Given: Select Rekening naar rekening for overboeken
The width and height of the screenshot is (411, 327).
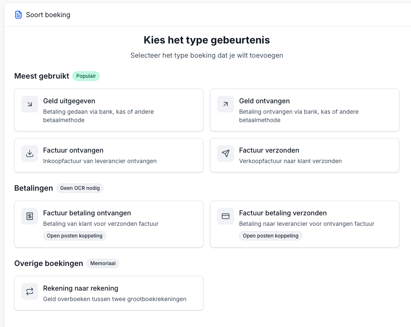Looking at the screenshot, I should click(x=109, y=293).
